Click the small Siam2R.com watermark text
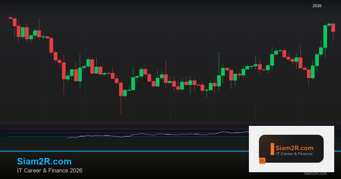Screen dimensions: 341x179 315,173
